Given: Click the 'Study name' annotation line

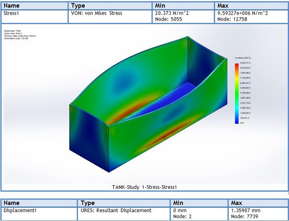Looking at the screenshot, I should (13, 33).
